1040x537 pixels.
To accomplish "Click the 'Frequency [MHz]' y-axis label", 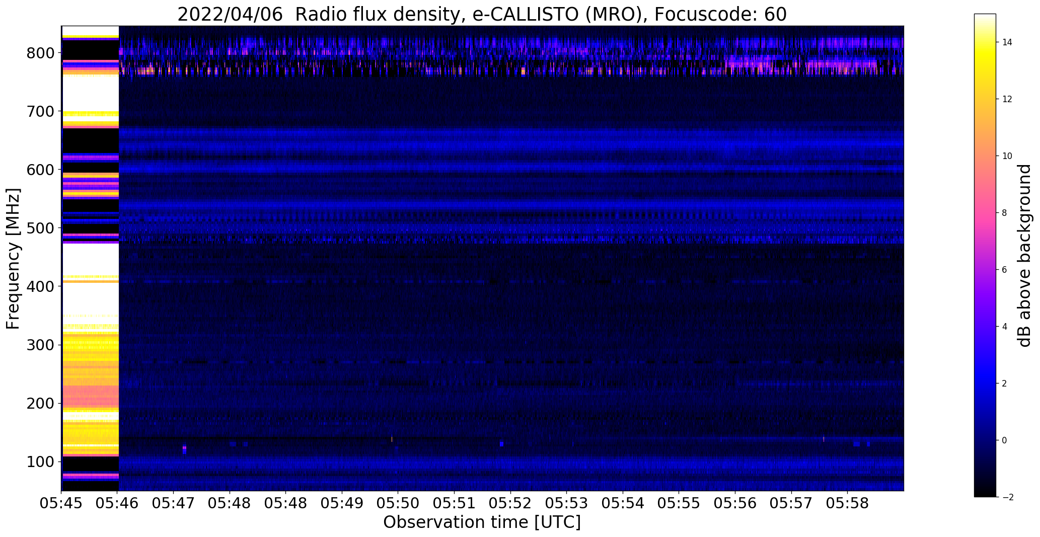I will 14,259.
